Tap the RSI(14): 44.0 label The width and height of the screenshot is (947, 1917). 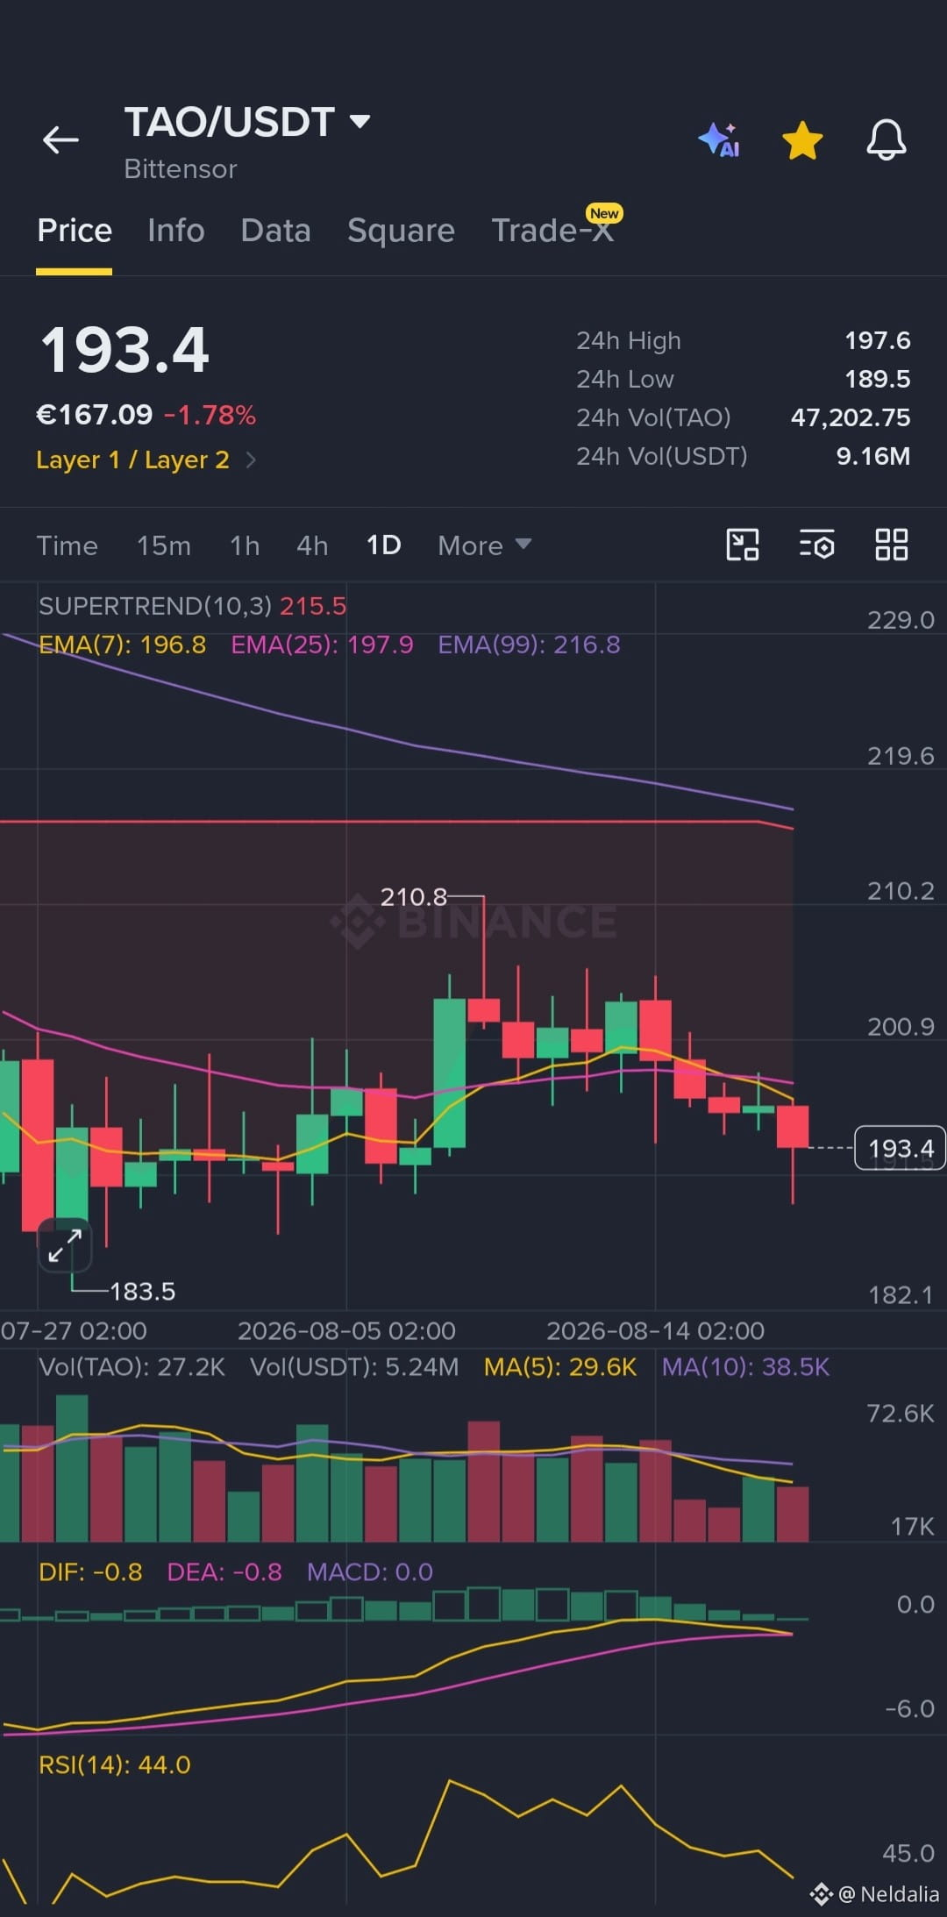[115, 1764]
